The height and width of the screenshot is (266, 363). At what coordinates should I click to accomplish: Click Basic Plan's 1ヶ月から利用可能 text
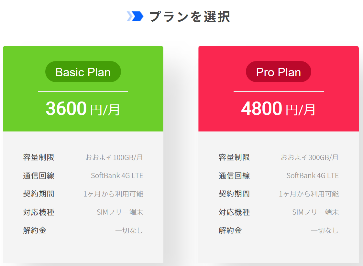pos(113,194)
